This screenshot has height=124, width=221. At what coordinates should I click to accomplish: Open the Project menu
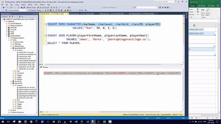23,4
